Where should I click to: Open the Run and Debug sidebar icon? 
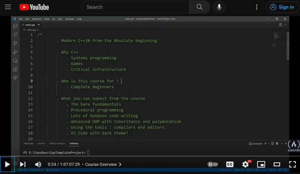(x=15, y=52)
